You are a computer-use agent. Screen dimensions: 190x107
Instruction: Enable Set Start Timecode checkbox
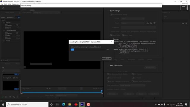click(108, 81)
